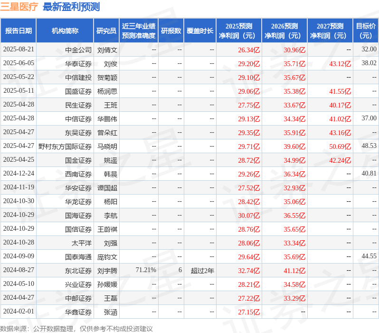Click target price 40.81
The image size is (379, 333).
369,174
